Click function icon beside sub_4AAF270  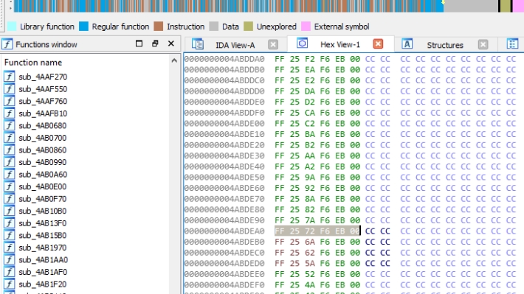(x=10, y=77)
